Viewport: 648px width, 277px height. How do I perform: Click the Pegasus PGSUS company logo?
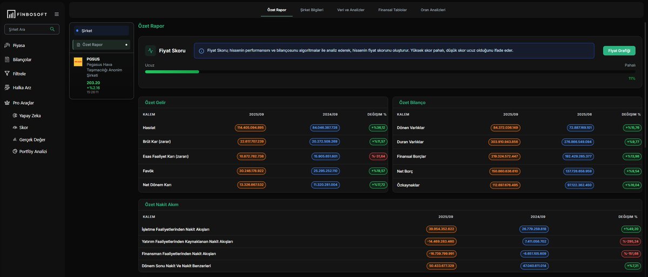pos(78,62)
